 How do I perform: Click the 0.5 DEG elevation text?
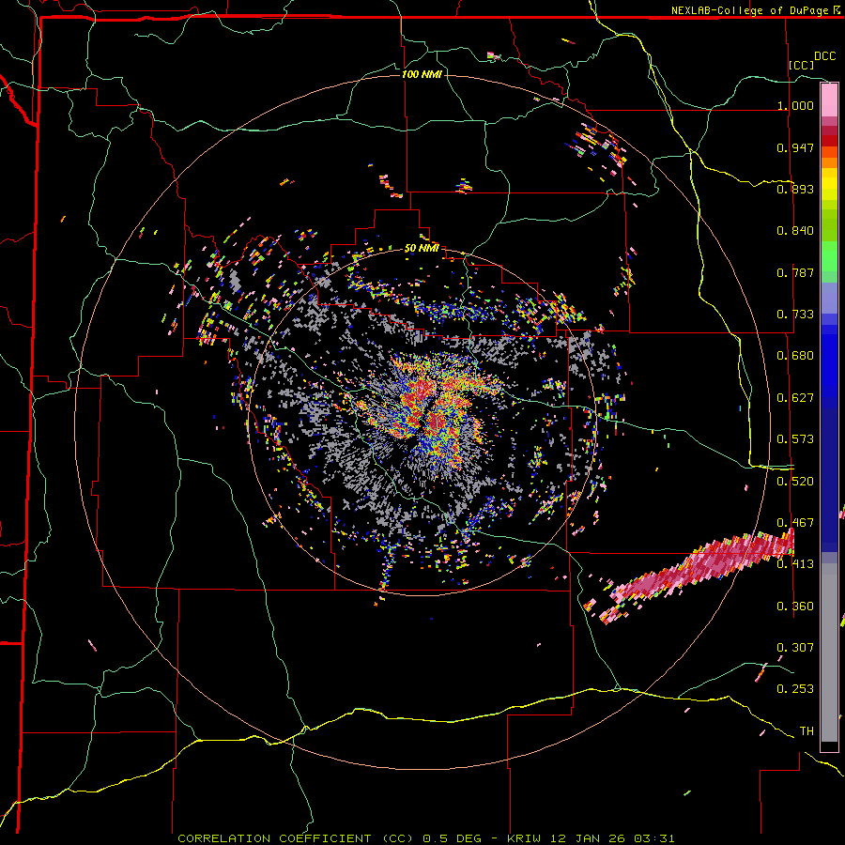[x=453, y=838]
